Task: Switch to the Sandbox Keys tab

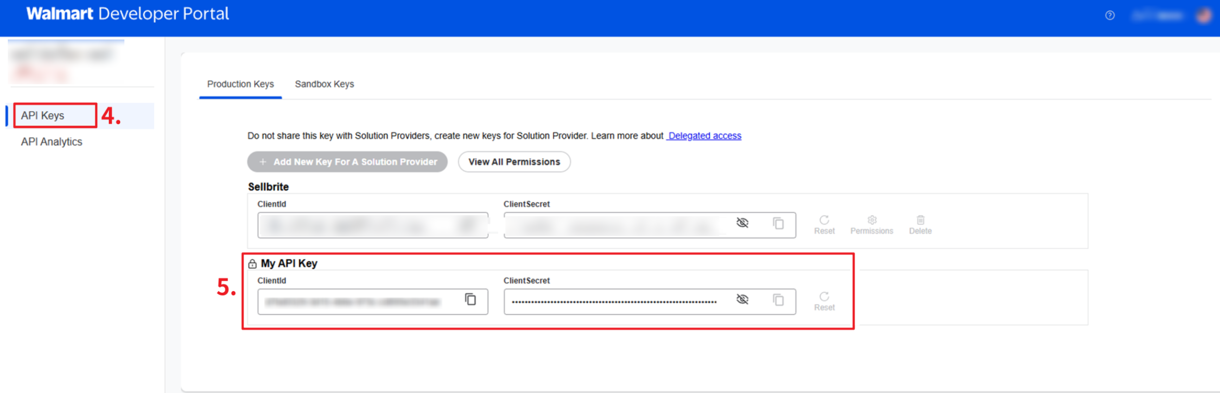Action: tap(324, 84)
